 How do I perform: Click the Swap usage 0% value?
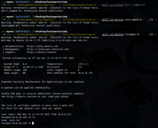pos(24,73)
